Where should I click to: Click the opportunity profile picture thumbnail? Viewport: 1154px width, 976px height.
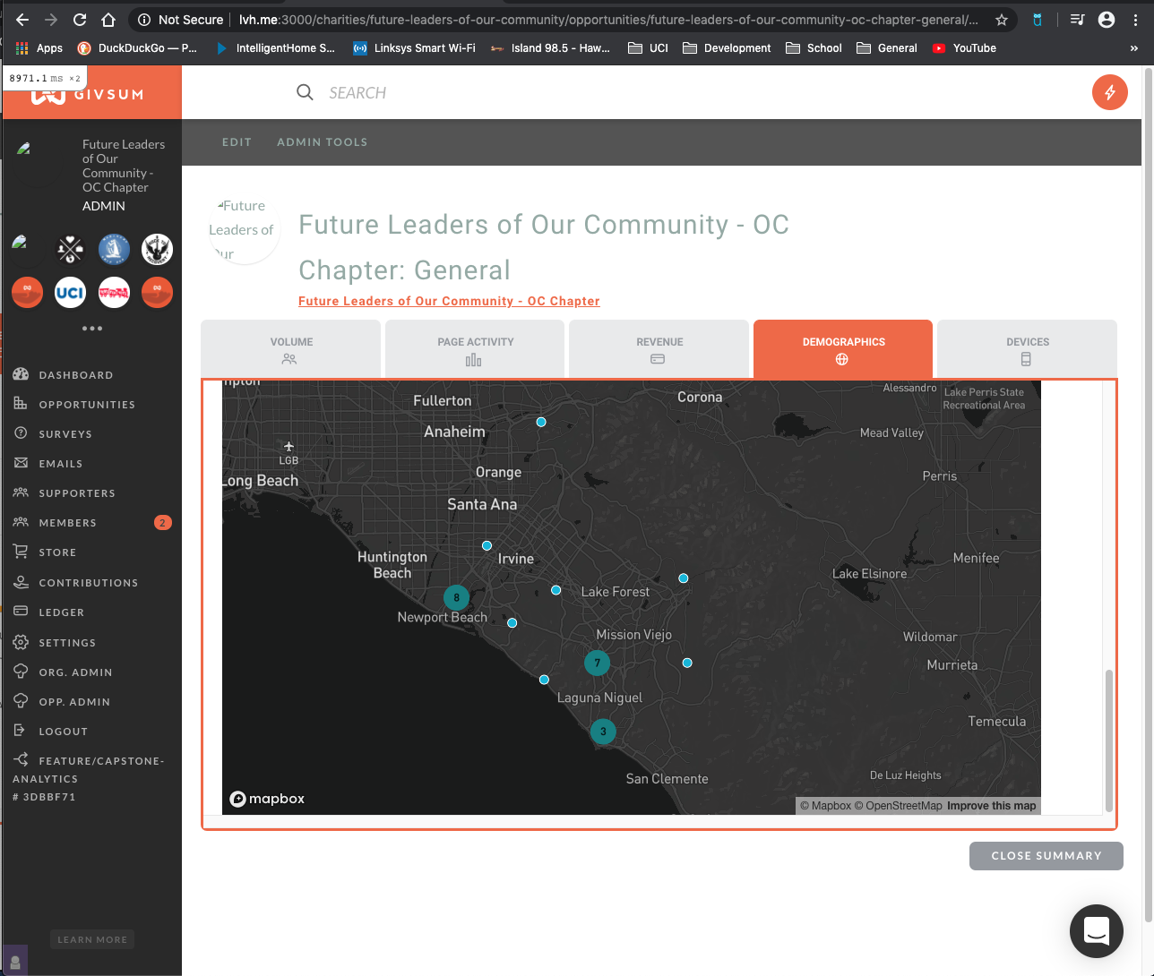[x=244, y=229]
